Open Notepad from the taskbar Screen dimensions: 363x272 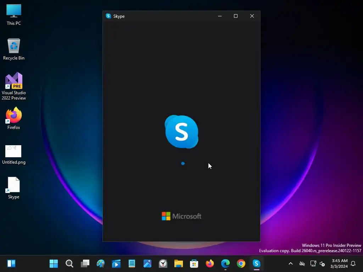coord(132,263)
